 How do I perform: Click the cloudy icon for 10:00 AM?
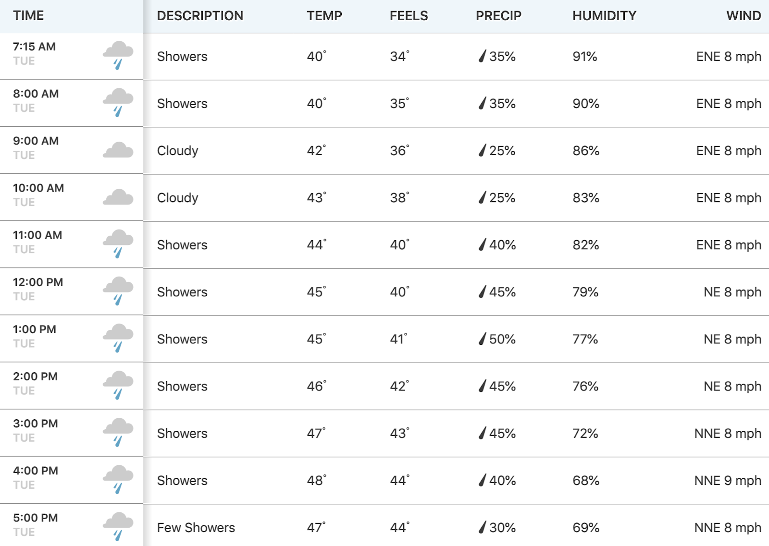[x=118, y=197]
